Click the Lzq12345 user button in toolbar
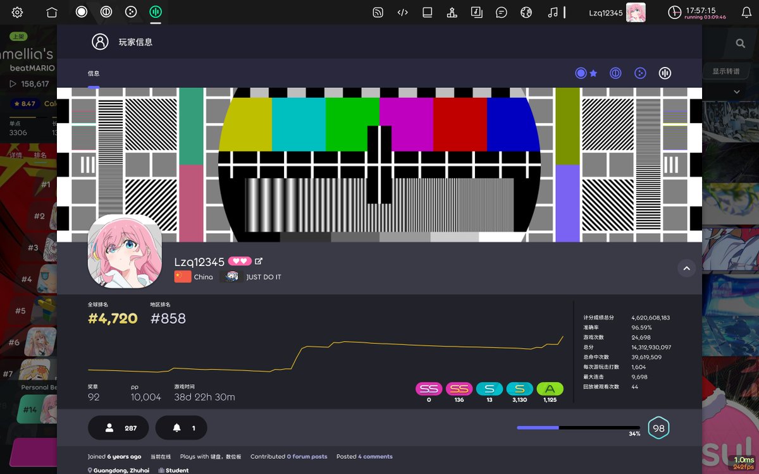 point(617,12)
